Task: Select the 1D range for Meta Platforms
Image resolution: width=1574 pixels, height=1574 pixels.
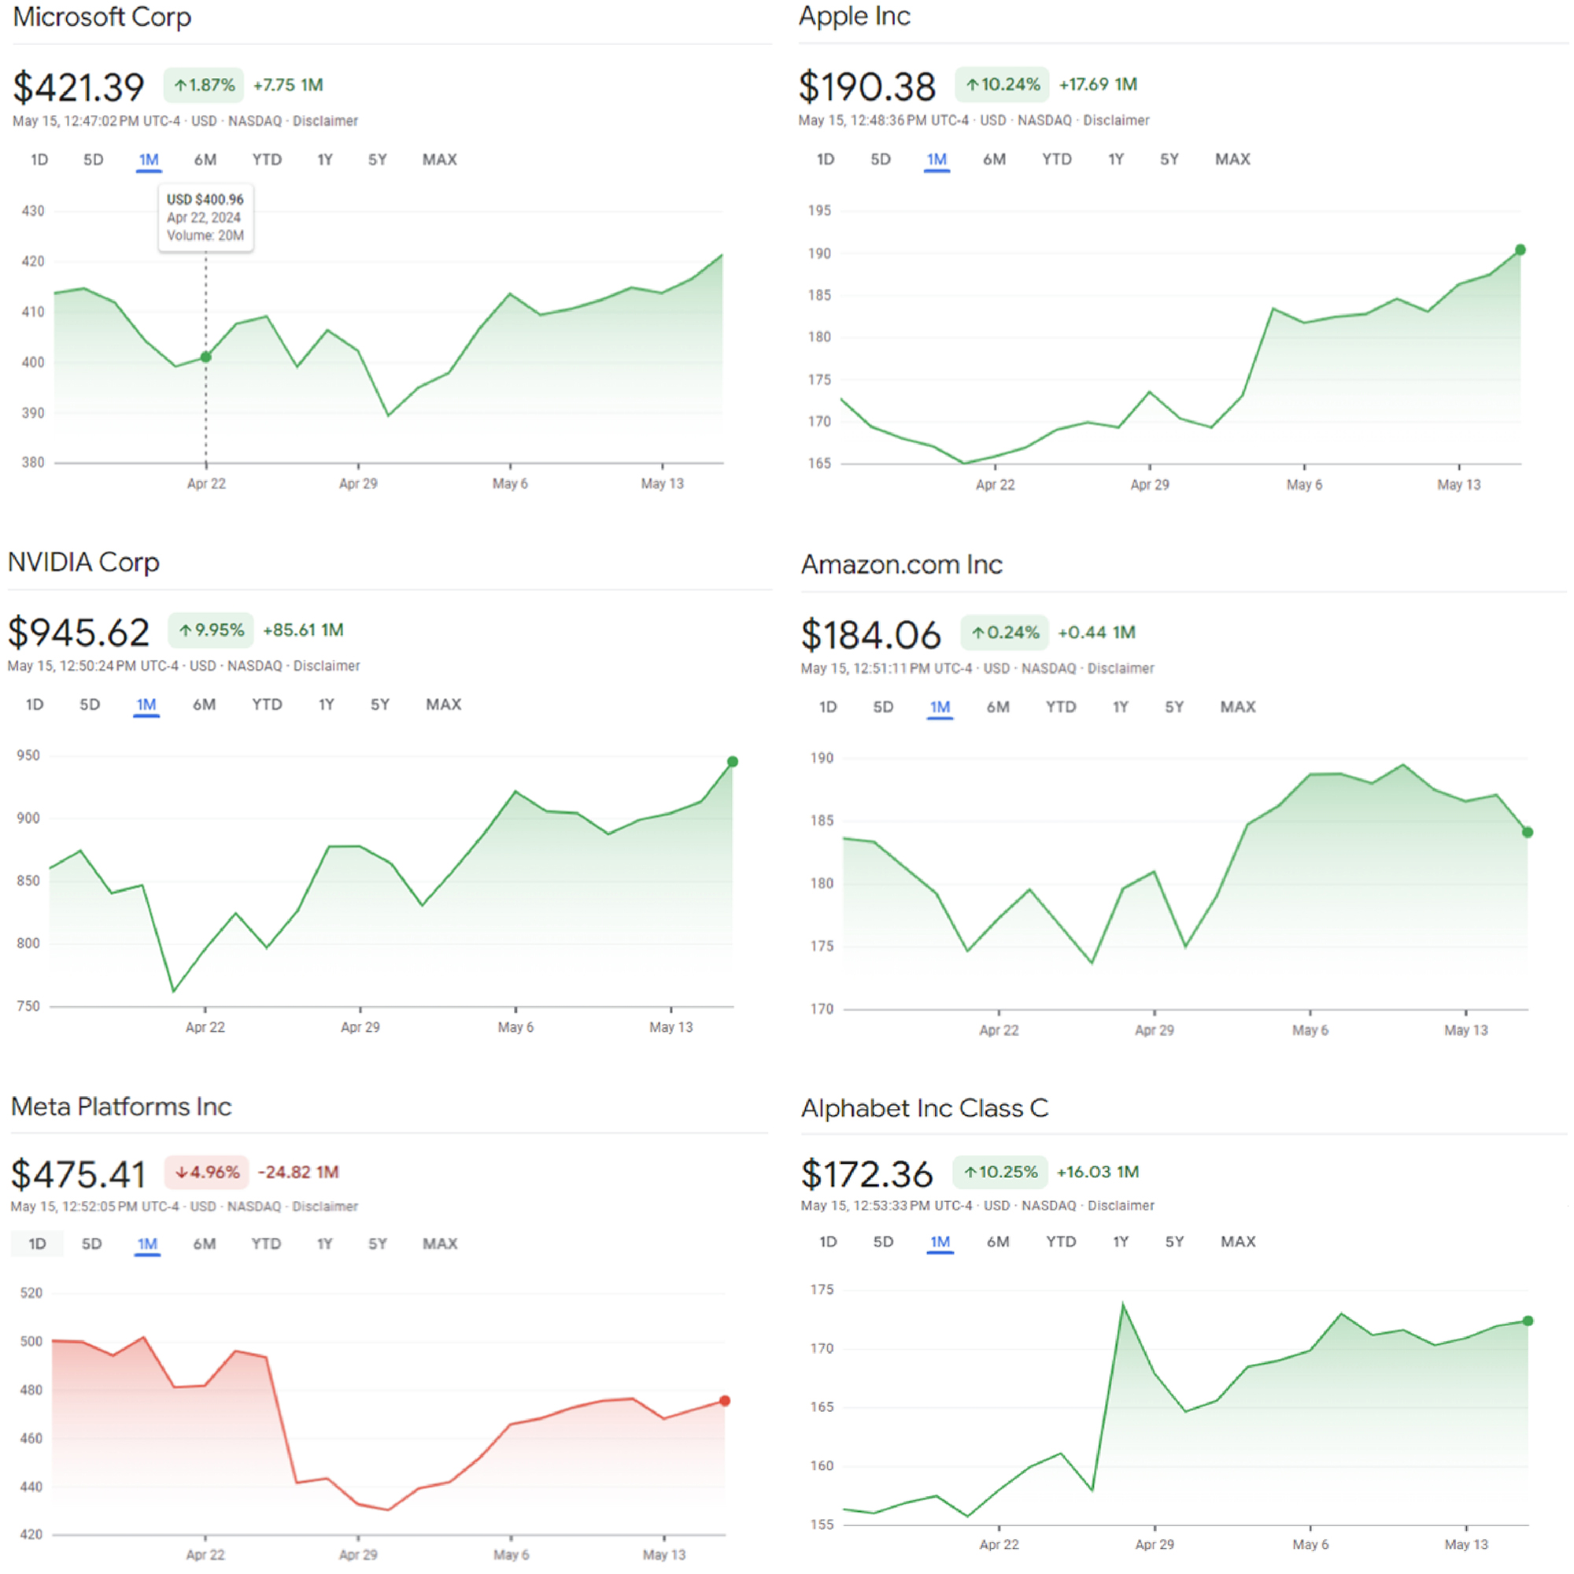Action: (x=37, y=1244)
